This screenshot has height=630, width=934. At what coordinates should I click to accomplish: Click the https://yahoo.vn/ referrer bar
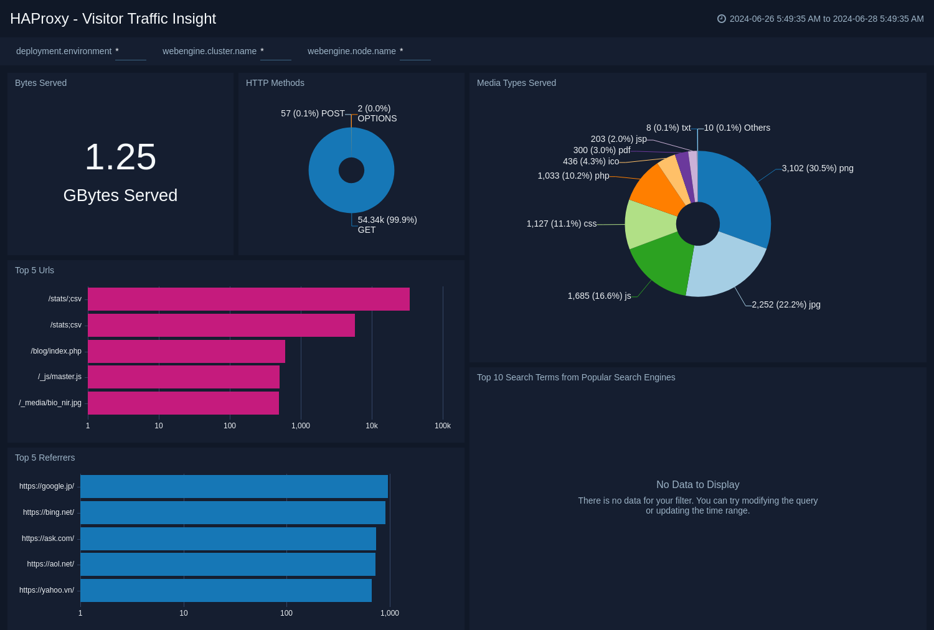point(226,590)
